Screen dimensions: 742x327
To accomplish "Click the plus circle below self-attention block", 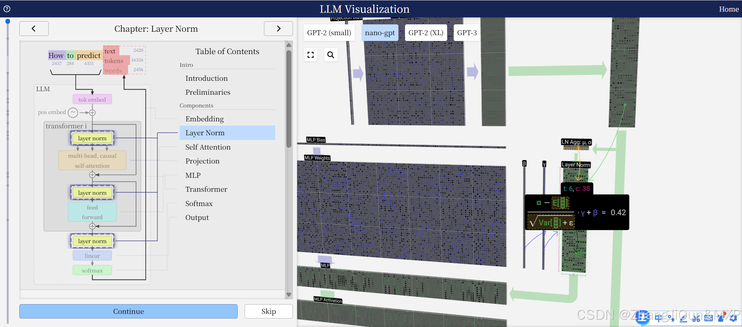I will [92, 175].
